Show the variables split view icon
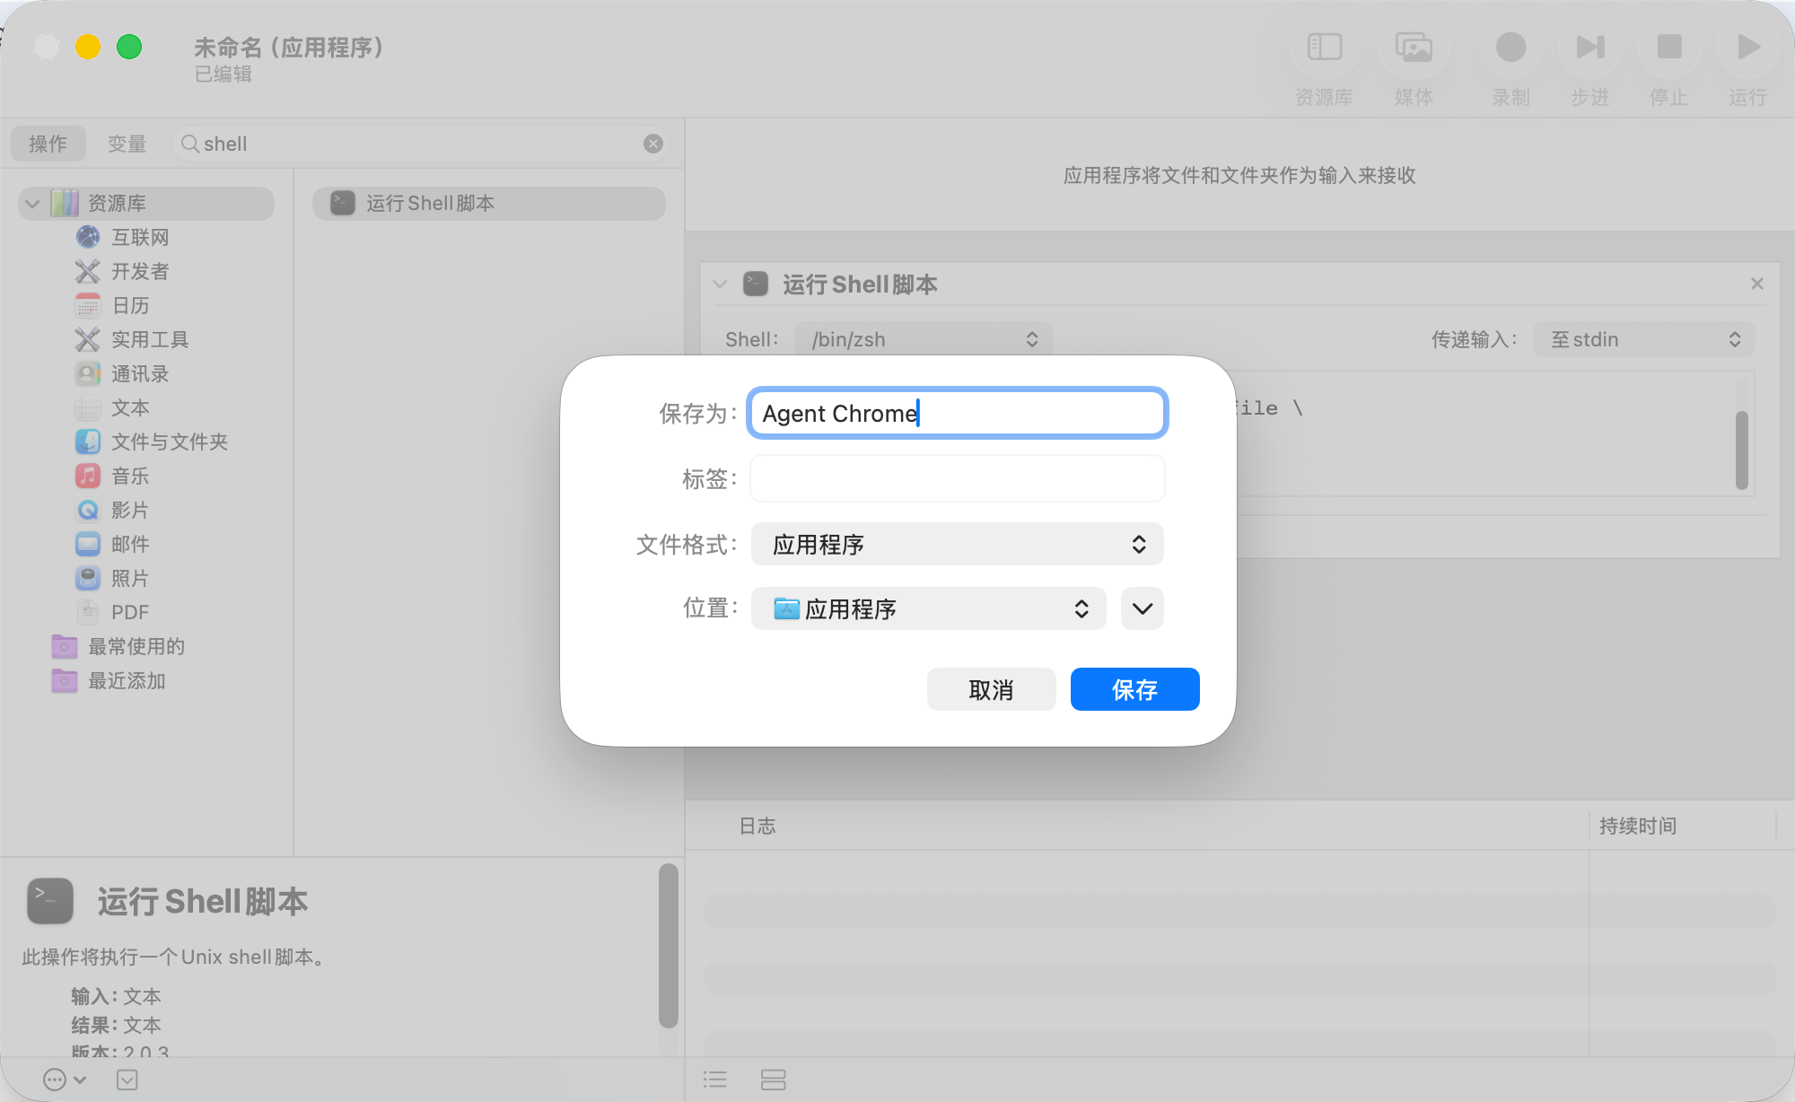This screenshot has width=1795, height=1102. point(773,1080)
